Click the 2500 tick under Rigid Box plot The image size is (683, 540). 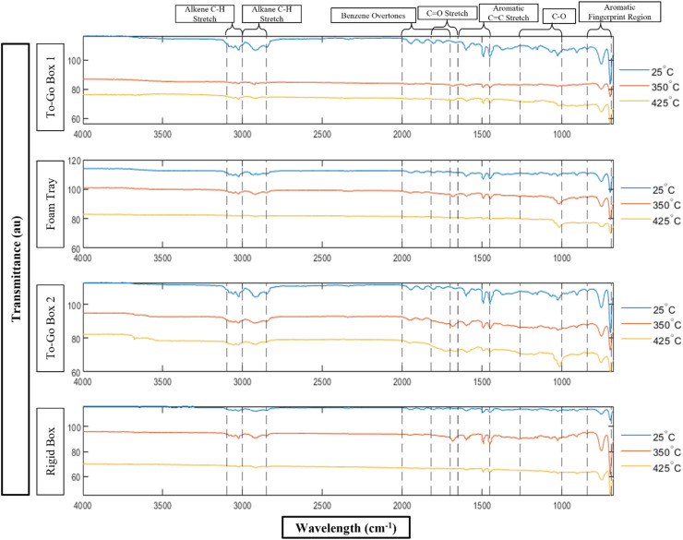(322, 505)
